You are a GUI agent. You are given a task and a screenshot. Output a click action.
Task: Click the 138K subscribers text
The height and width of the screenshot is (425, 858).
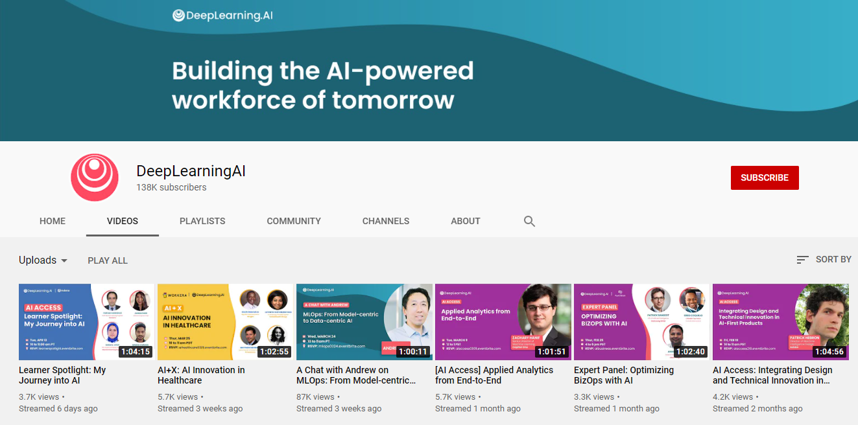coord(171,187)
